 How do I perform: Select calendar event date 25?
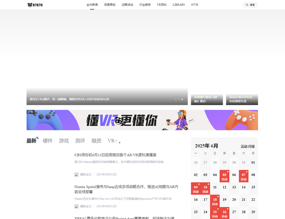click(x=215, y=213)
